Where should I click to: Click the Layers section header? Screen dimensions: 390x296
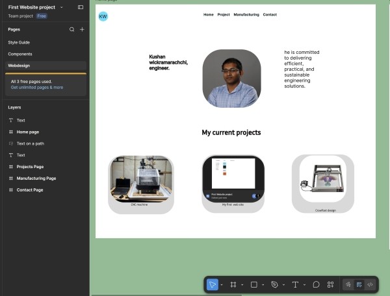(14, 108)
